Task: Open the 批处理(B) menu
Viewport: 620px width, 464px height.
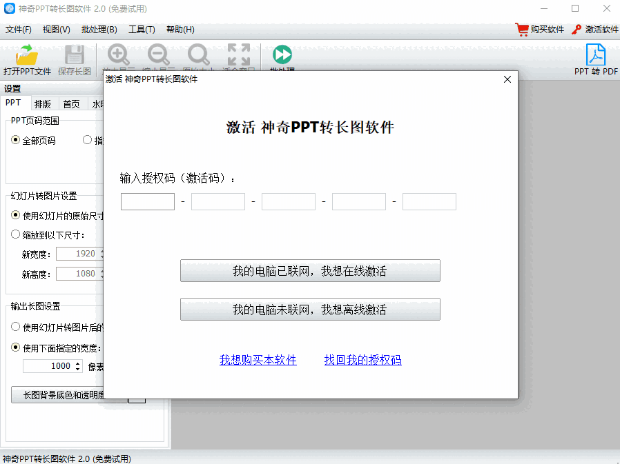Action: pyautogui.click(x=99, y=30)
